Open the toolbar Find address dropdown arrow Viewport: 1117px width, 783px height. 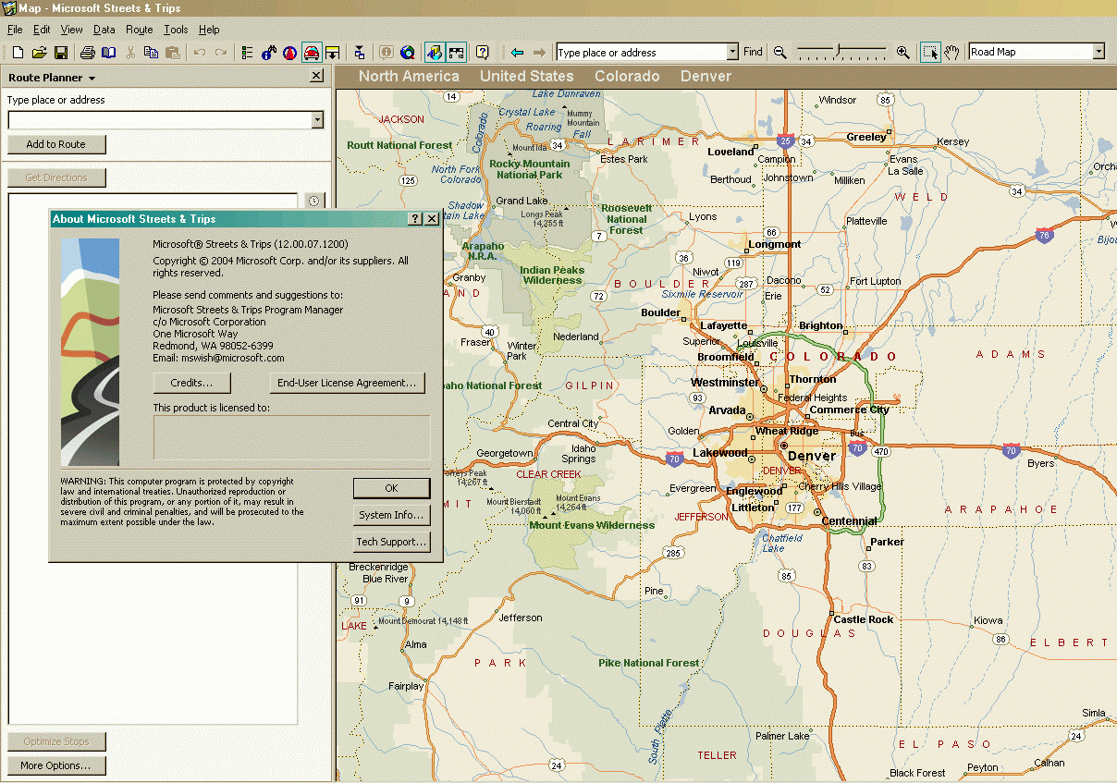(x=732, y=52)
